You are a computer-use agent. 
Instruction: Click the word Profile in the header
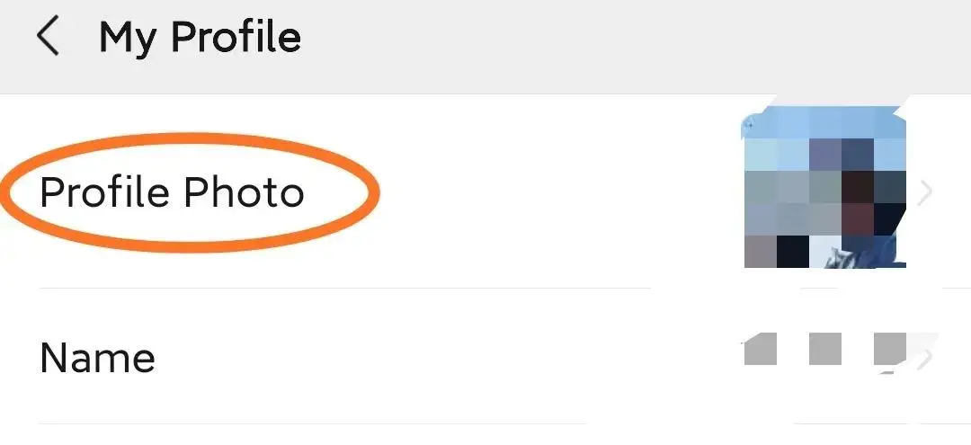236,37
